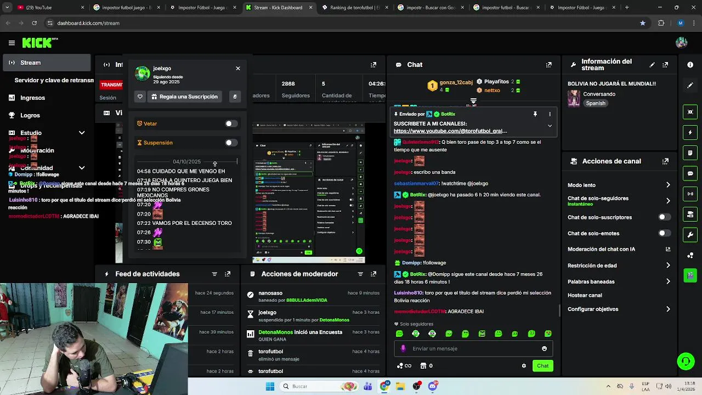Unpin the pinned BotRix message
The height and width of the screenshot is (395, 702).
point(535,114)
